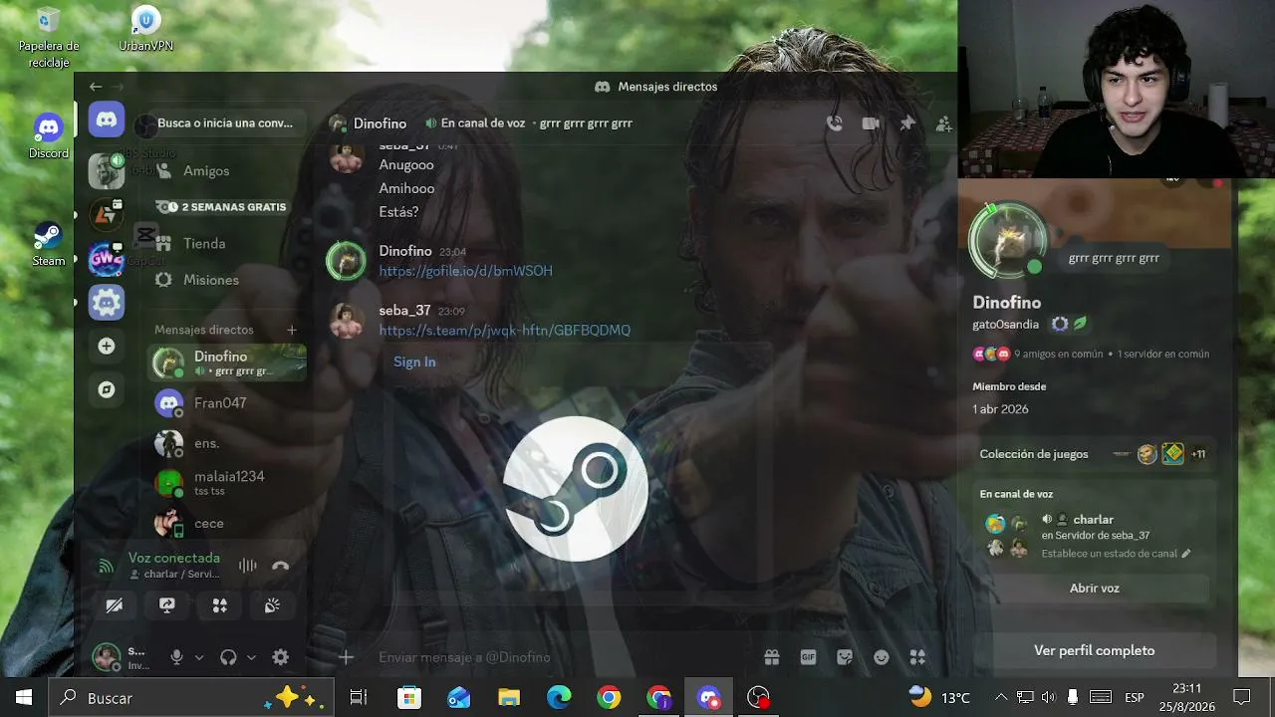1275x717 pixels.
Task: Open Colección de juegos in profile
Action: 1094,454
